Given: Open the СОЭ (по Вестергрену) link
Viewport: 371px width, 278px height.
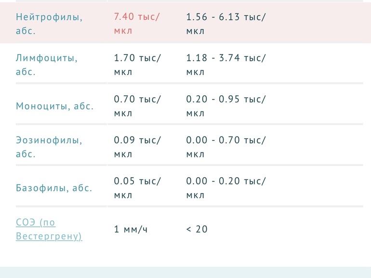Looking at the screenshot, I should [x=49, y=229].
